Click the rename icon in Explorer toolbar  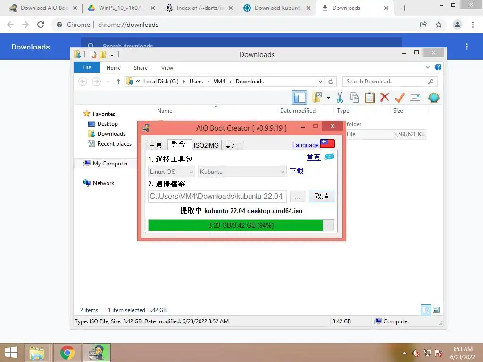[415, 98]
